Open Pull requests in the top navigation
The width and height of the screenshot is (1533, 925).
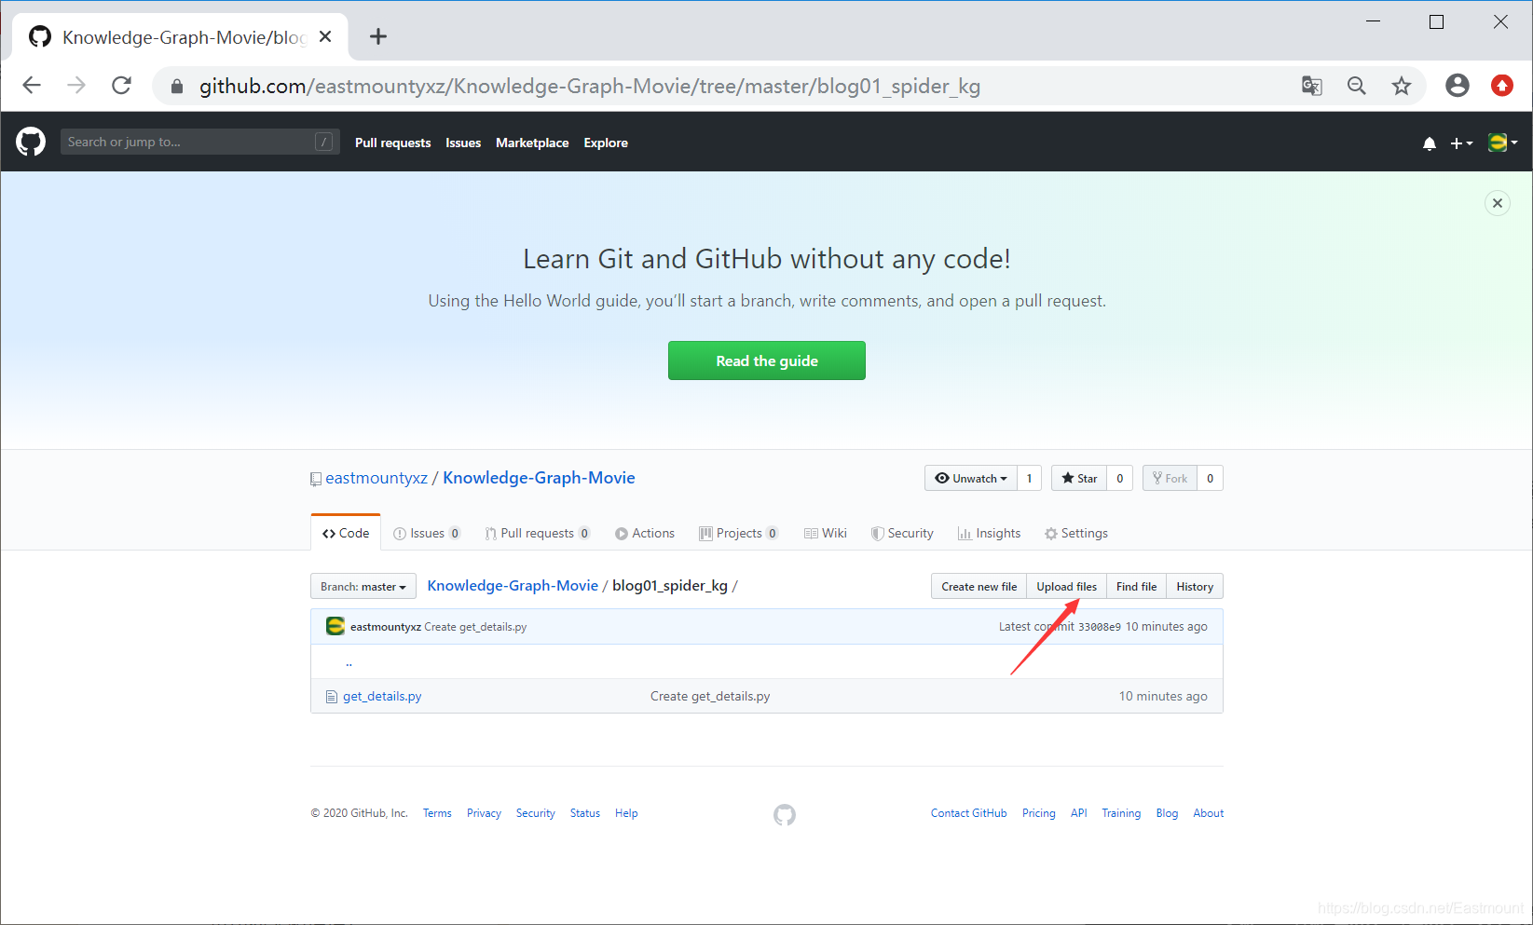pos(392,143)
